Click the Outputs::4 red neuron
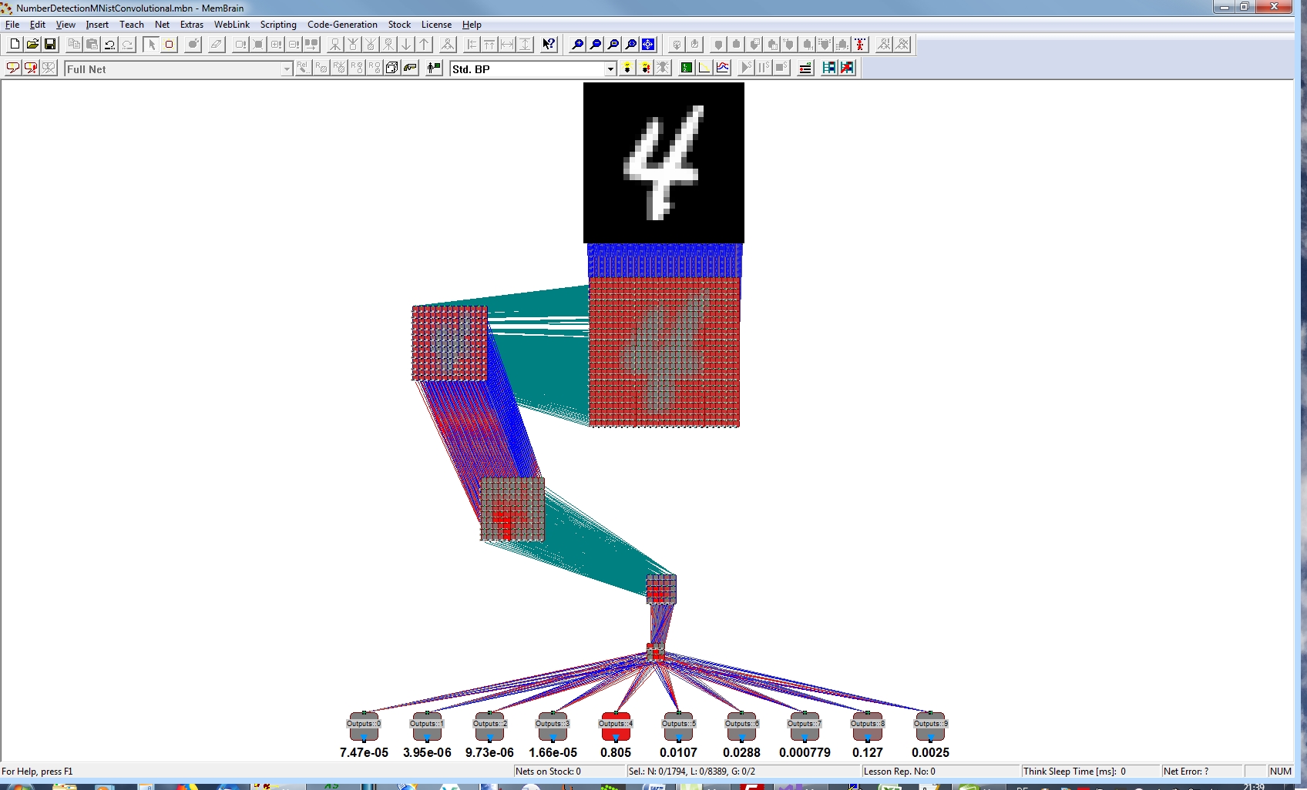The height and width of the screenshot is (790, 1307). [616, 726]
